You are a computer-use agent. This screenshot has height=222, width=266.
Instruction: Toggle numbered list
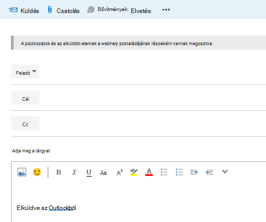point(179,172)
